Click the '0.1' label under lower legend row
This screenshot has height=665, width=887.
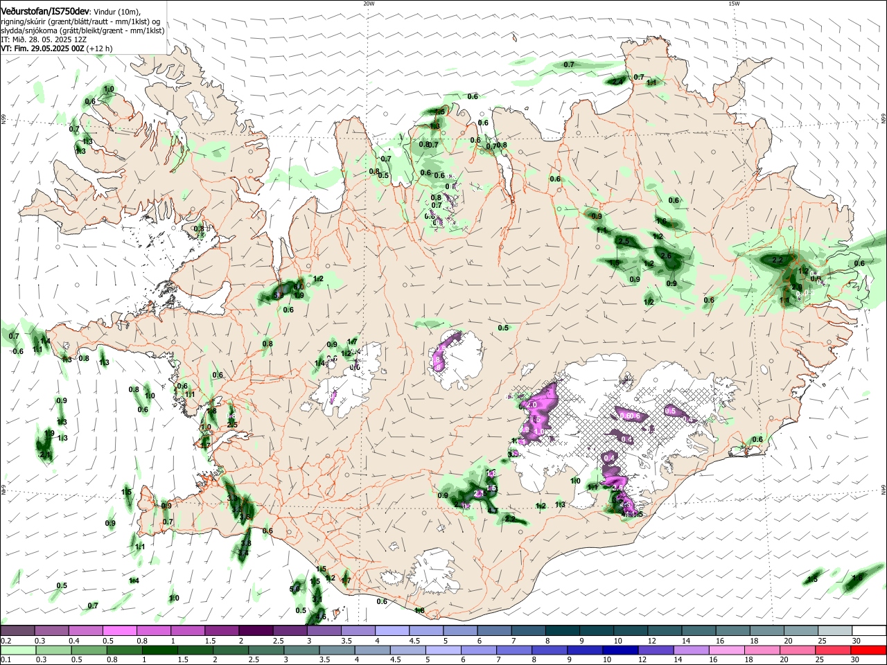pyautogui.click(x=5, y=660)
